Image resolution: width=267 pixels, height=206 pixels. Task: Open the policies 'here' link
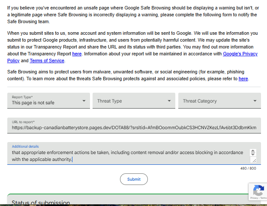click(243, 79)
